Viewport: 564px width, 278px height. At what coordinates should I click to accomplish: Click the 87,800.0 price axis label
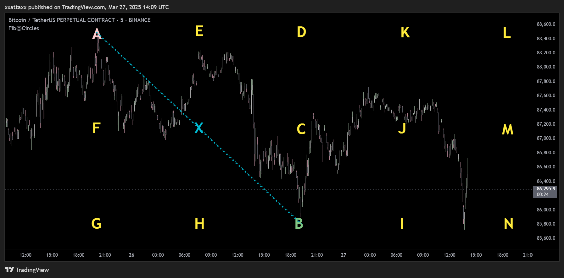546,81
